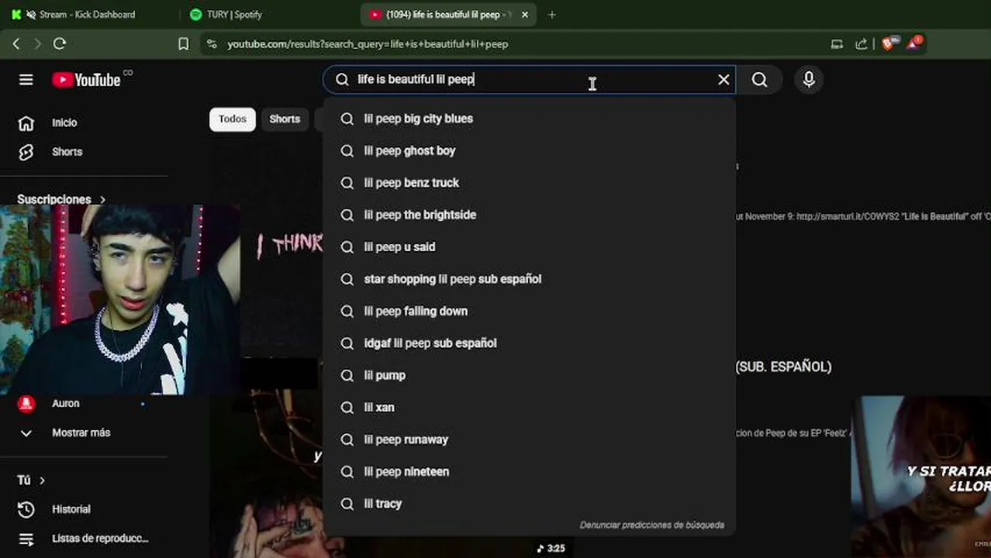Clear the search text with the X
Screen dimensions: 991x558
click(x=723, y=80)
